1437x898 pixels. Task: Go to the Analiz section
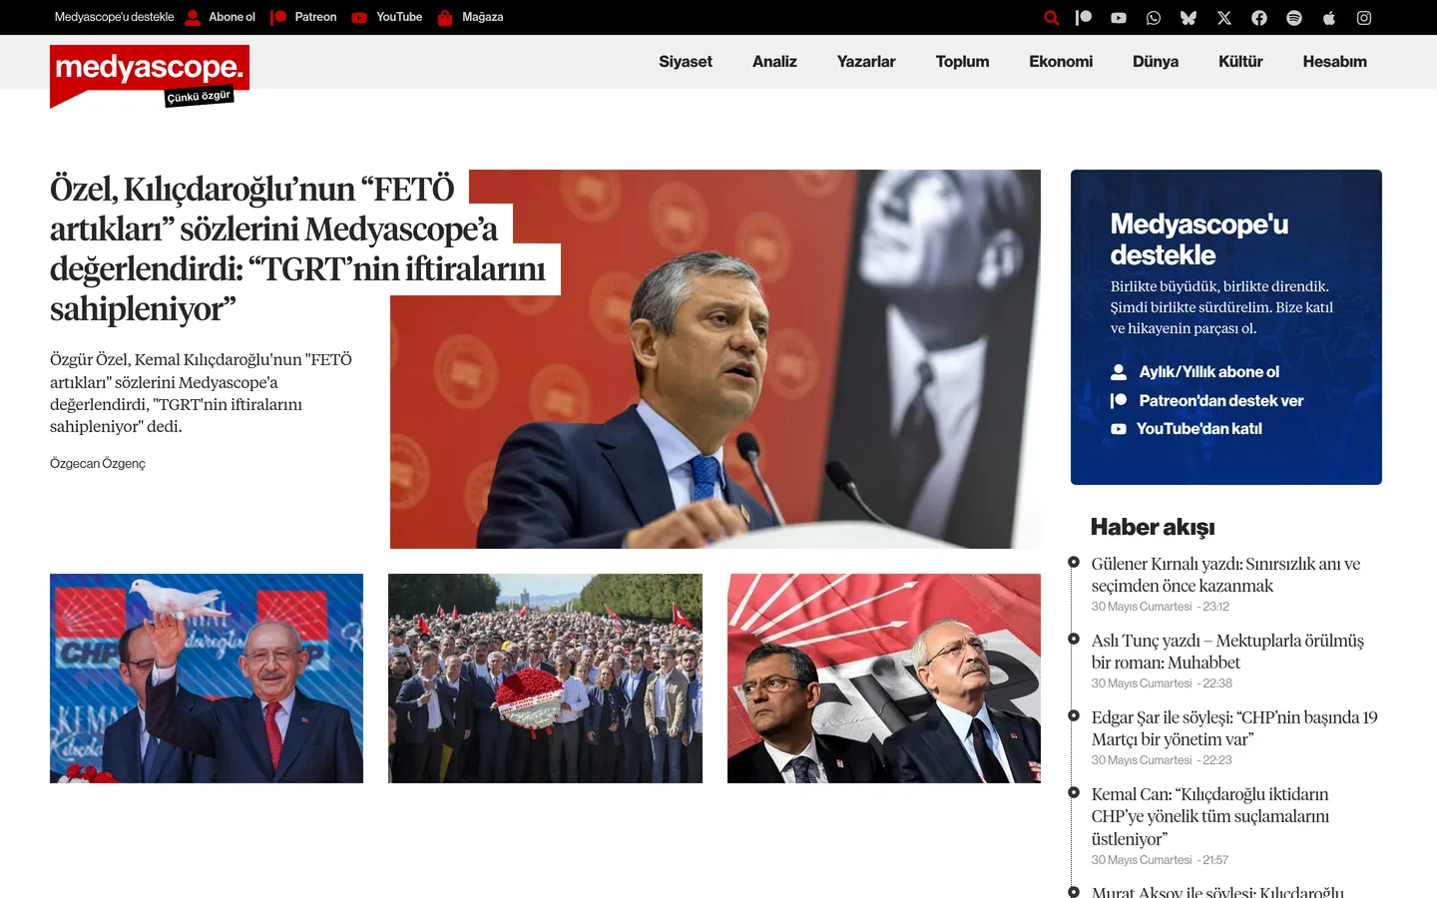(774, 62)
